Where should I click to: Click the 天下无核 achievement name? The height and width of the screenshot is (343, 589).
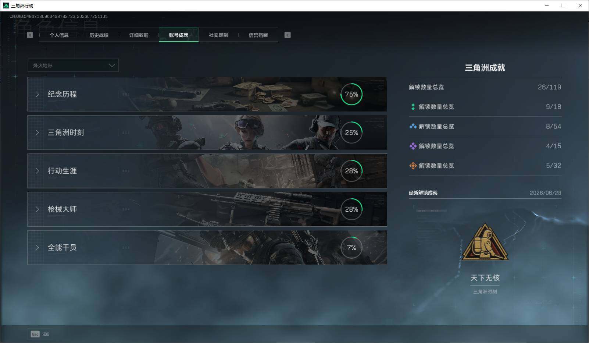click(485, 278)
